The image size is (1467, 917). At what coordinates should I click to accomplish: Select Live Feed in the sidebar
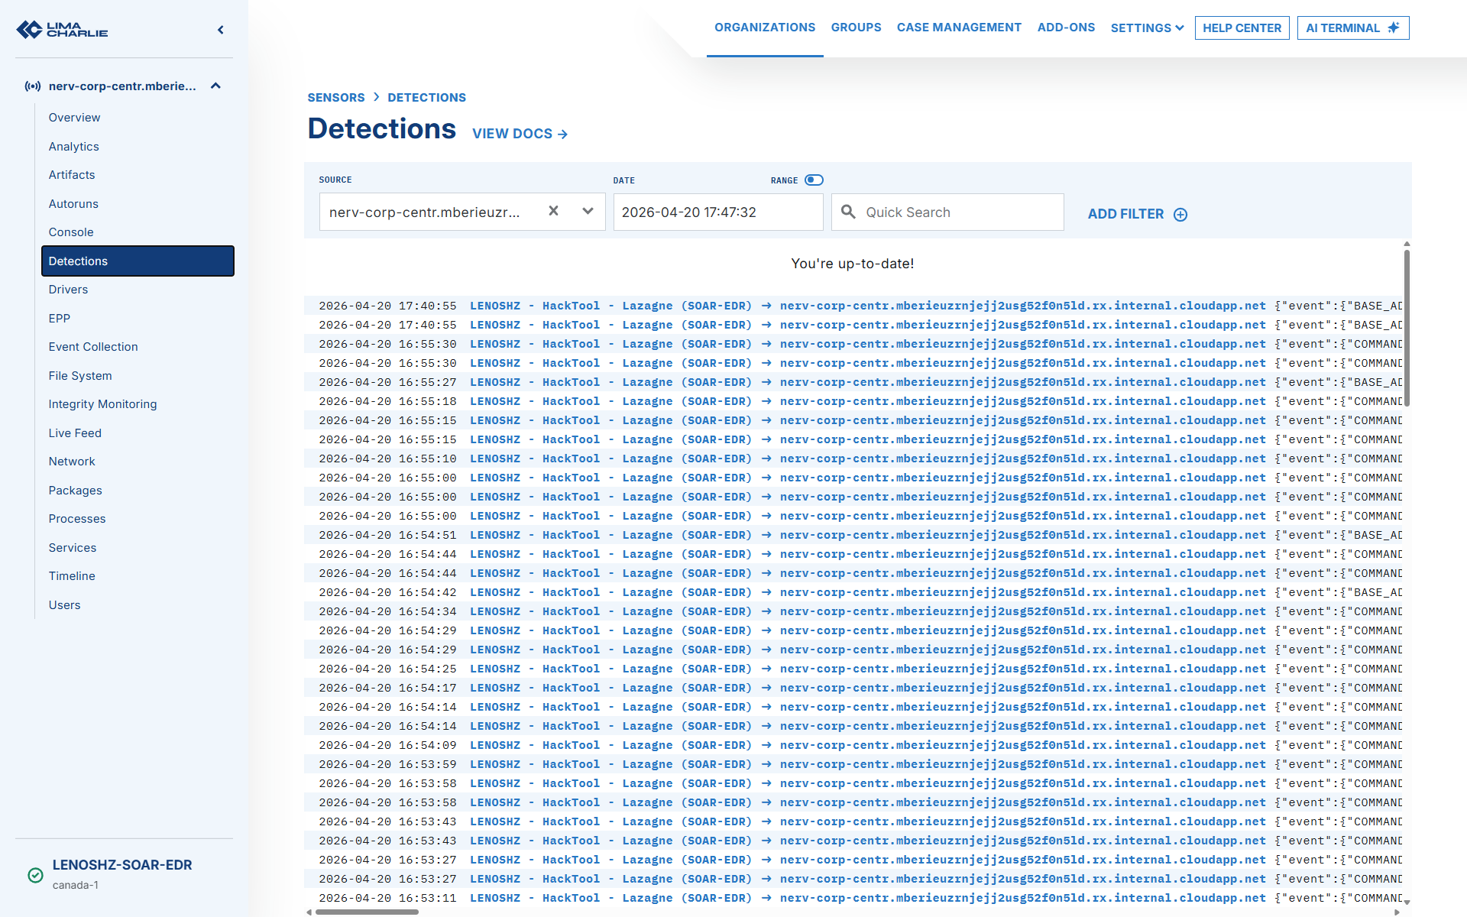click(75, 433)
